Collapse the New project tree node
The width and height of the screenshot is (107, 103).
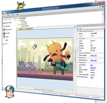(x=17, y=18)
